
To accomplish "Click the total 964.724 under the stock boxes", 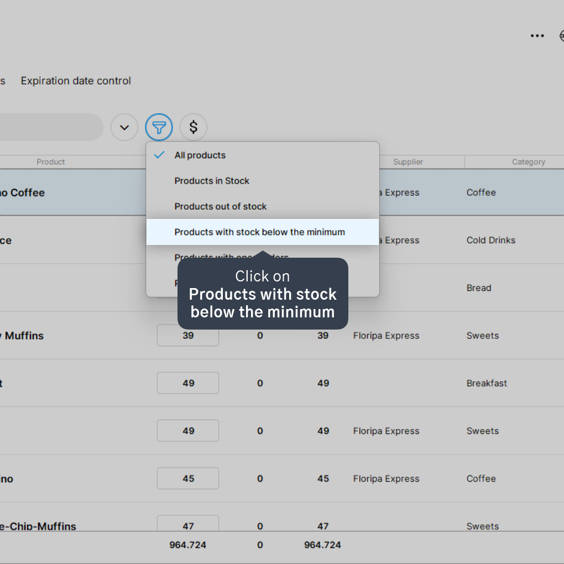I will (x=188, y=545).
